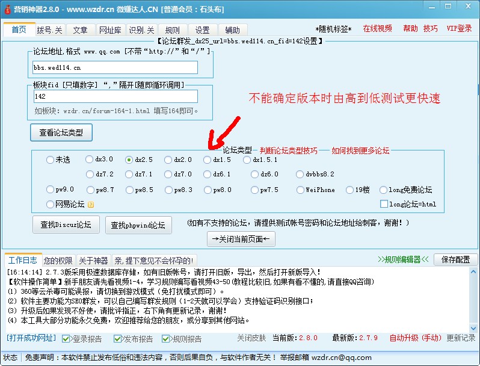Click the →关闭当前页面← button

tap(241, 239)
